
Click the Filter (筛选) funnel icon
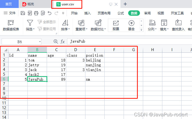pyautogui.click(x=30, y=23)
